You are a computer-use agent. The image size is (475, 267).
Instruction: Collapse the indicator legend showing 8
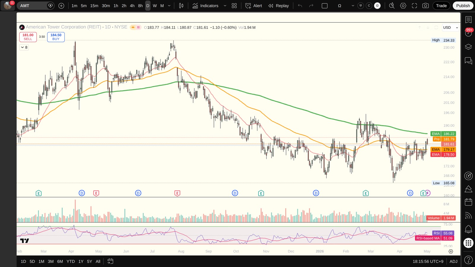(x=24, y=47)
